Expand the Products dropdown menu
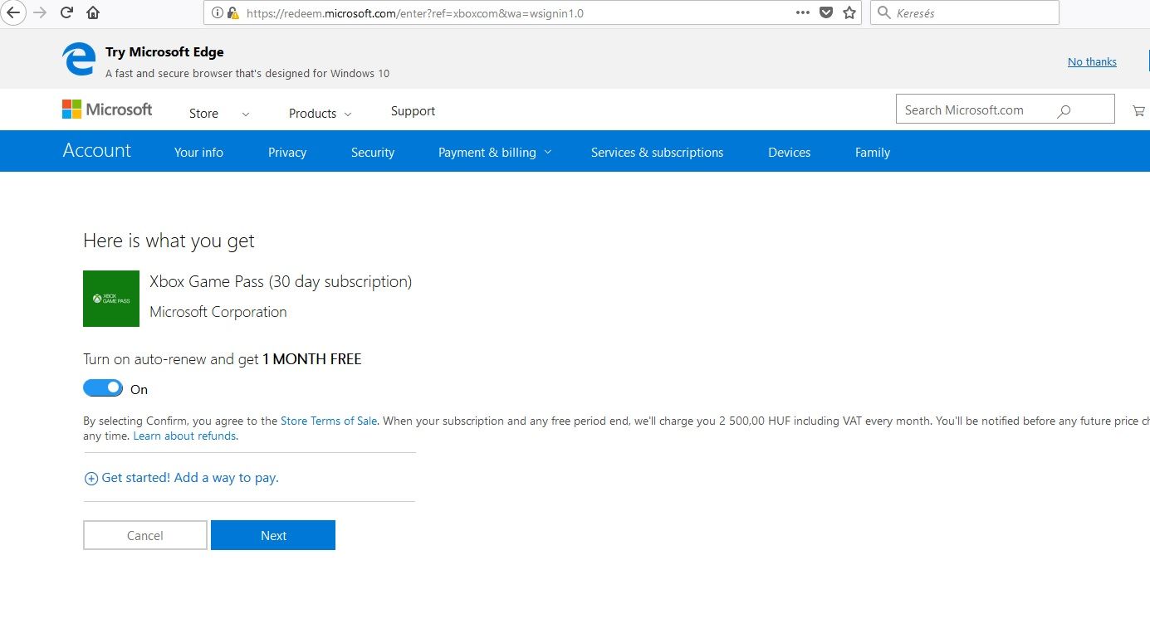1150x633 pixels. coord(321,114)
